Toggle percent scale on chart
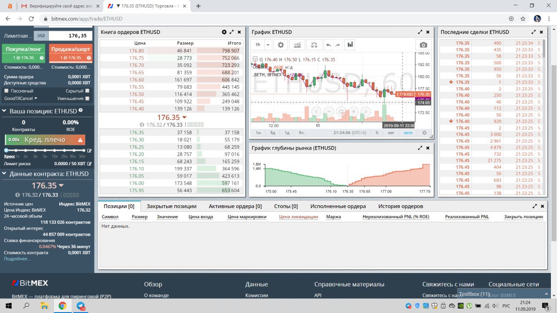The height and width of the screenshot is (313, 557). (x=377, y=133)
